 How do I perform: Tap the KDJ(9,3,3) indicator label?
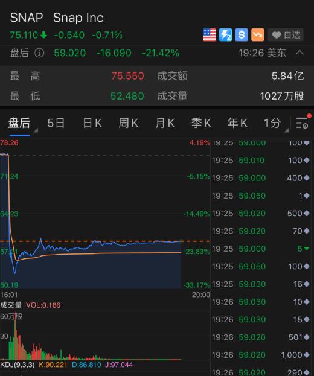pos(18,365)
